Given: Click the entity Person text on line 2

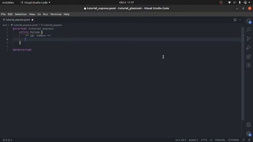Looking at the screenshot, I should click(x=29, y=32).
